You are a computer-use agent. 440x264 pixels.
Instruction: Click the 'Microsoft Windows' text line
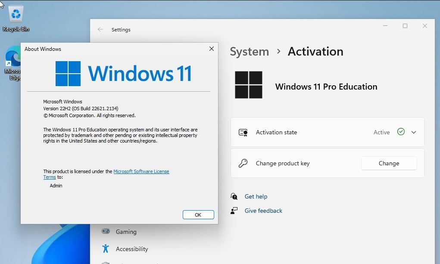(x=62, y=102)
